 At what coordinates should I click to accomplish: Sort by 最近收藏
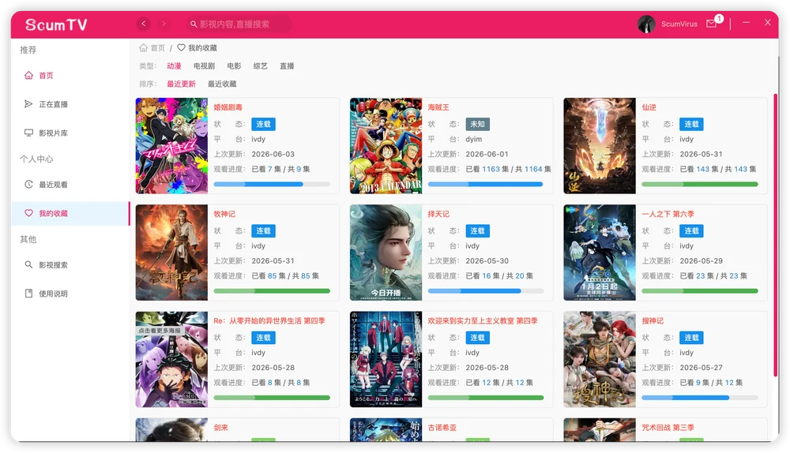222,84
